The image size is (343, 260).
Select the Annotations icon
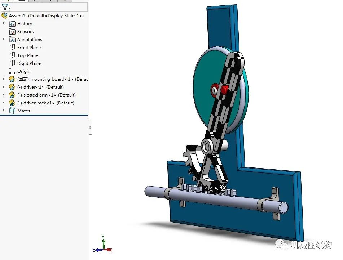(x=12, y=40)
